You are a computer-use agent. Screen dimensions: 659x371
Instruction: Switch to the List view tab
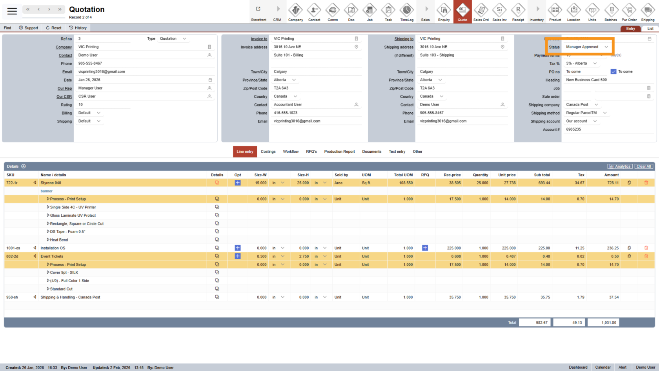[650, 29]
